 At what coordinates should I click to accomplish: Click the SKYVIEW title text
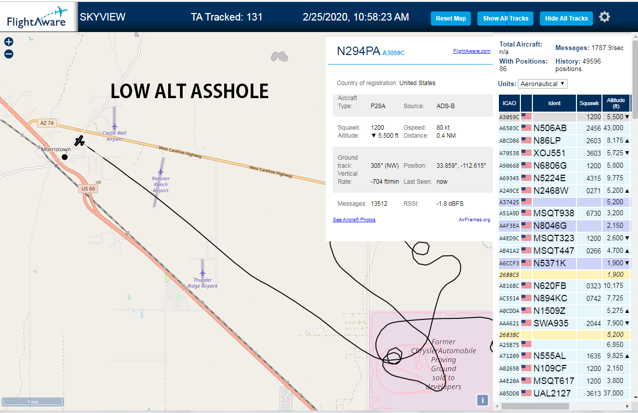tap(103, 17)
